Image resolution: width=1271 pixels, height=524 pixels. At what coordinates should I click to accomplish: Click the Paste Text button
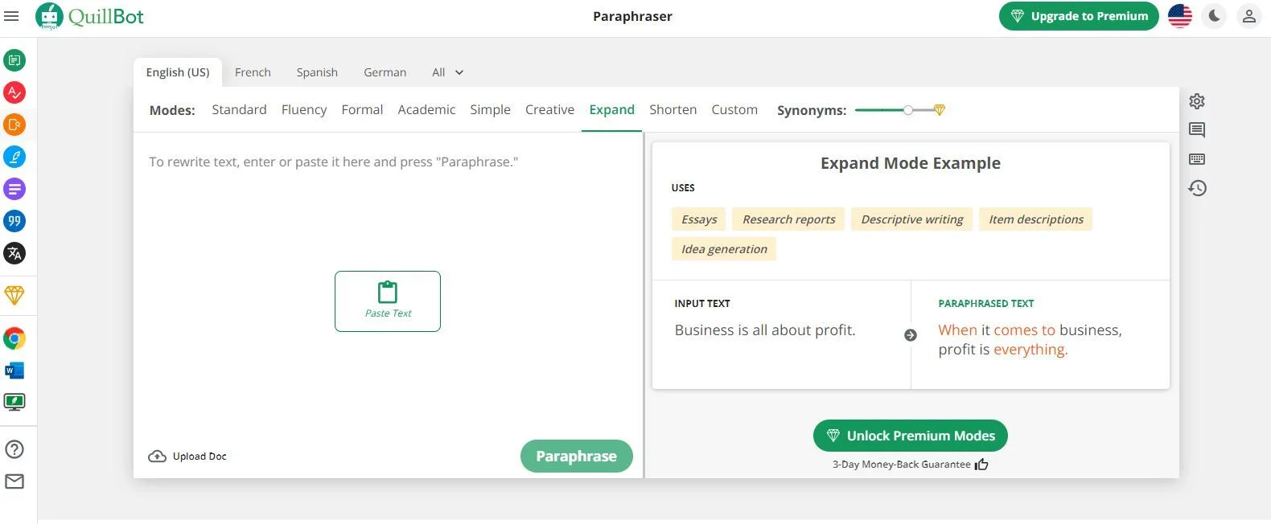coord(388,301)
